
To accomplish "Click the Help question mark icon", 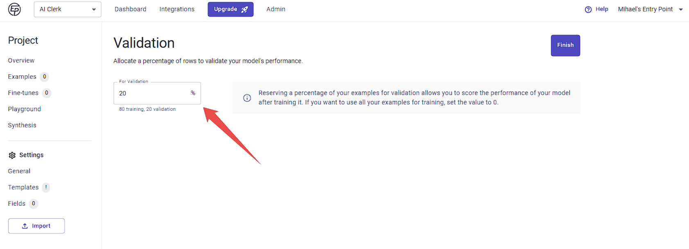I will click(x=588, y=9).
